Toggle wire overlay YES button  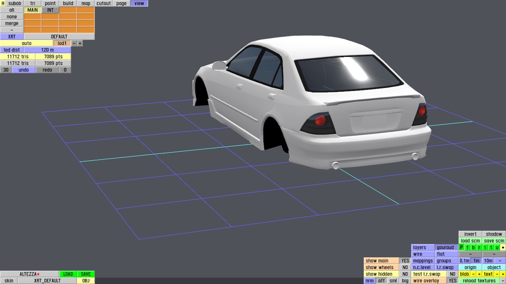click(453, 281)
